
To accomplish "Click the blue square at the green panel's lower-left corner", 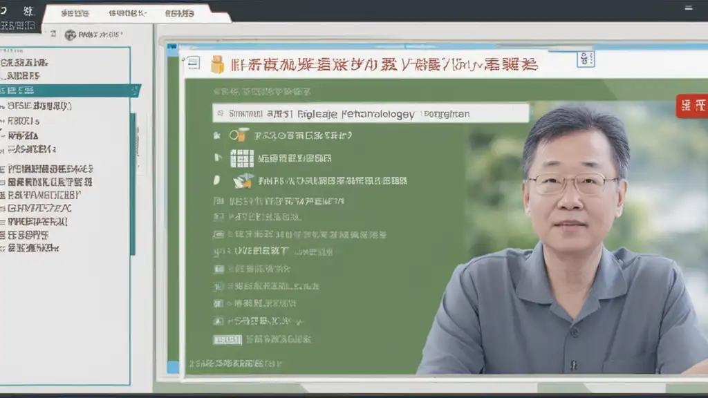I will tap(172, 367).
